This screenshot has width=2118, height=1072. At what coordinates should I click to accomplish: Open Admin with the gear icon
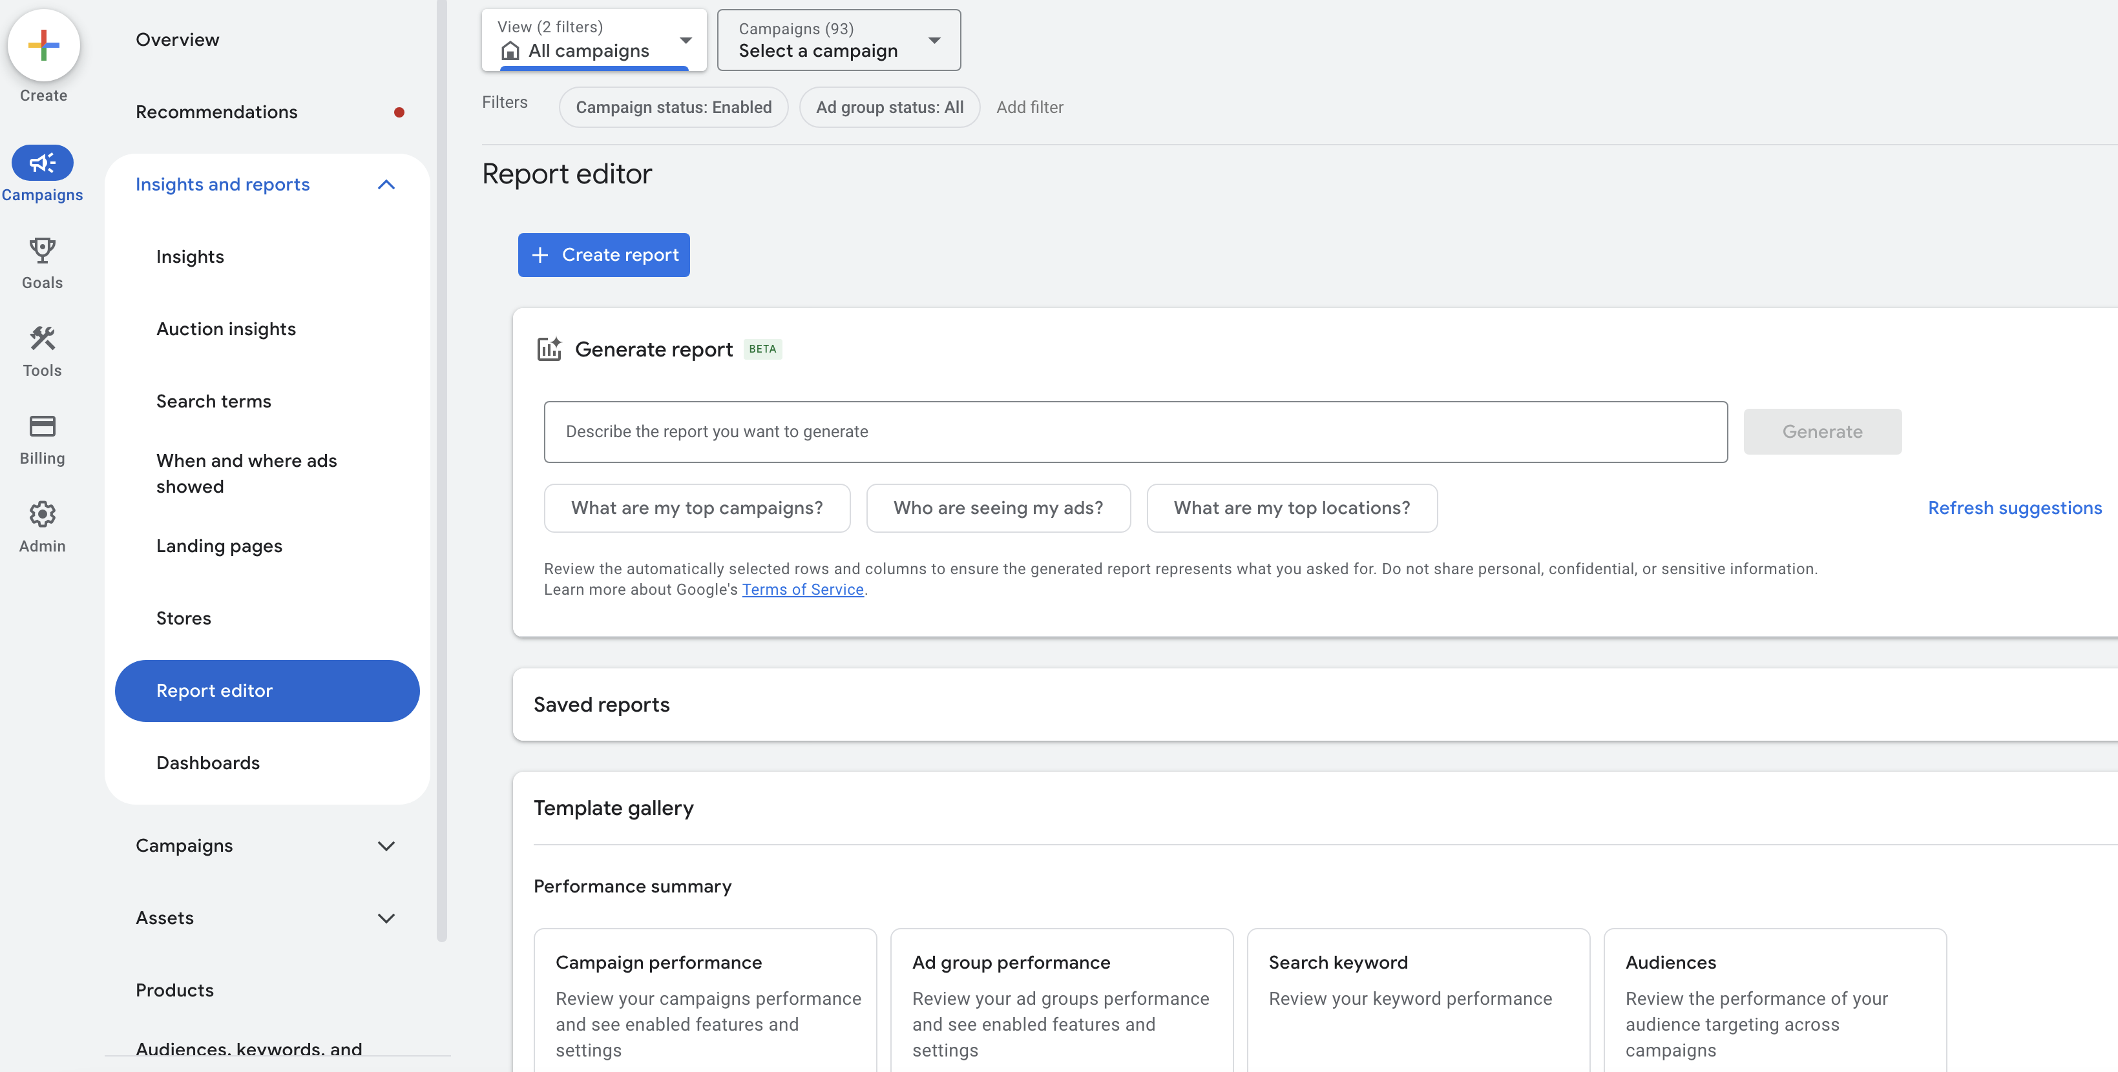click(41, 514)
